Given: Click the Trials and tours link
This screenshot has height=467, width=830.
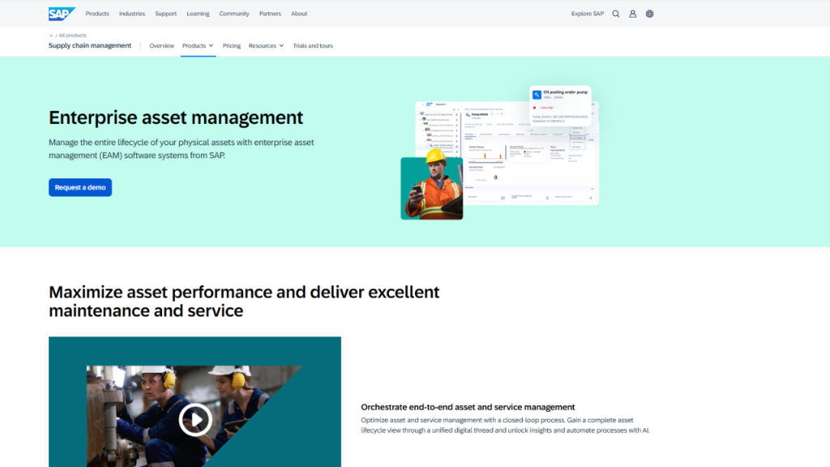Looking at the screenshot, I should (x=313, y=46).
